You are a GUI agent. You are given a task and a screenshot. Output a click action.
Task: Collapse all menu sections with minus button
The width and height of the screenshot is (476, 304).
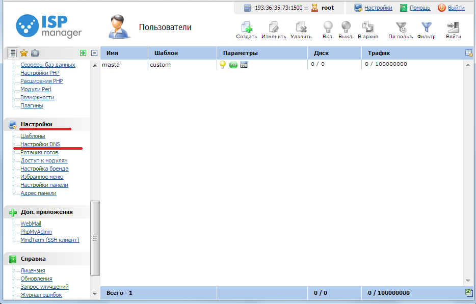coord(94,53)
